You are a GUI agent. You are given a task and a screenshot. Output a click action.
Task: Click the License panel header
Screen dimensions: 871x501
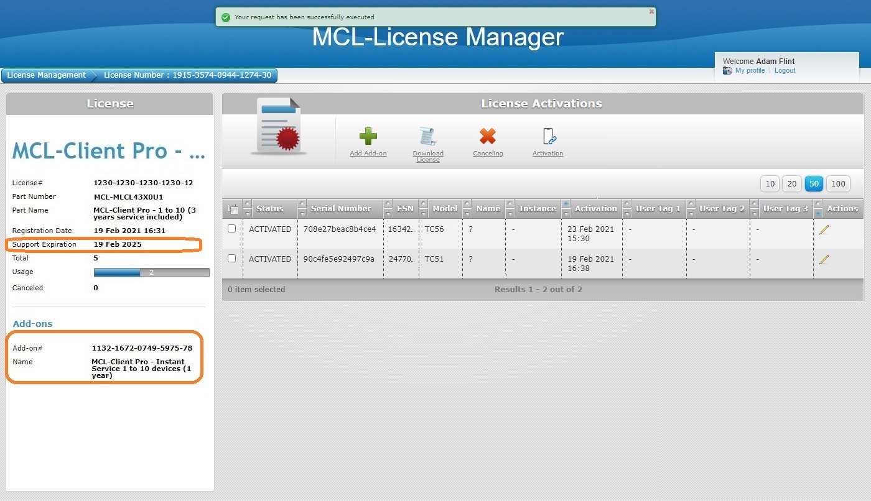coord(110,104)
